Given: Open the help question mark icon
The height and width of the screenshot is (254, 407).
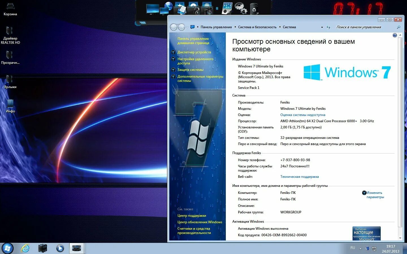Looking at the screenshot, I should 395,35.
